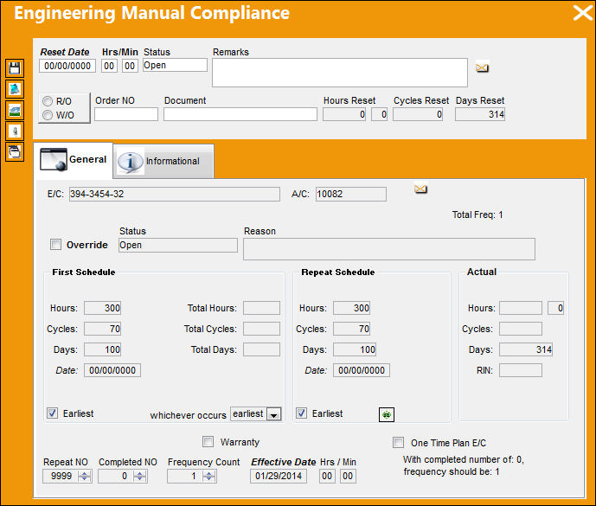Screen dimensions: 596x506
Task: Uncheck Earliest in First Schedule
Action: (52, 413)
